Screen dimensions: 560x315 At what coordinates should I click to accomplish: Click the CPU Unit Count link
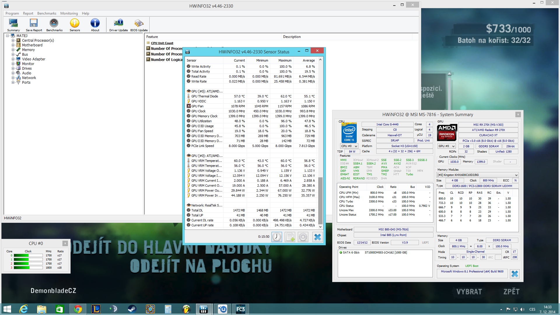pyautogui.click(x=162, y=43)
